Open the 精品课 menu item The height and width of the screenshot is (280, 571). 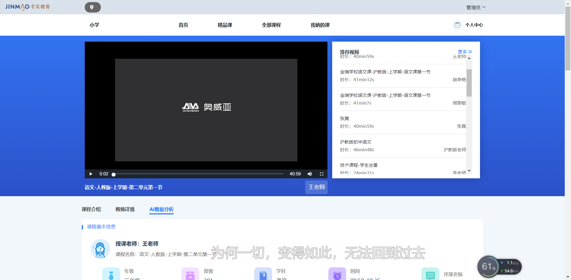pos(225,25)
